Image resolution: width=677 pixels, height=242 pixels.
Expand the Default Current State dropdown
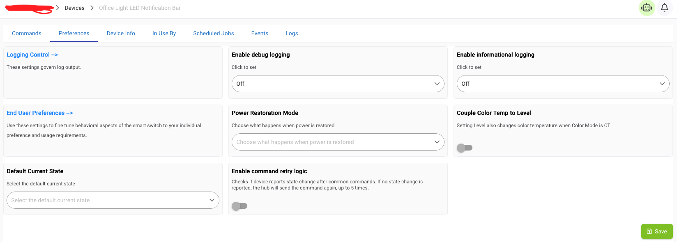[113, 200]
